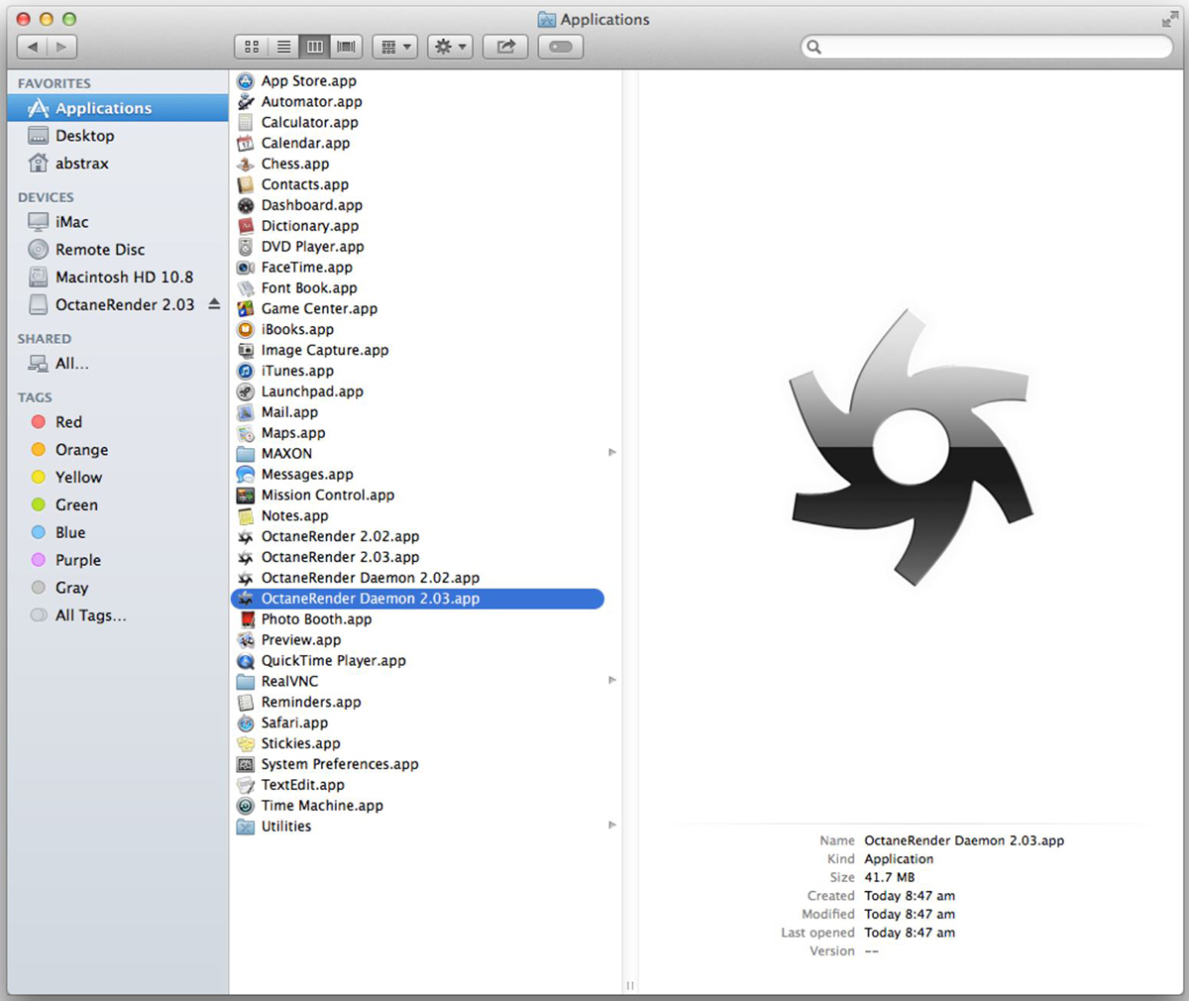Open Desktop in Favorites sidebar
Image resolution: width=1189 pixels, height=1001 pixels.
[x=84, y=136]
